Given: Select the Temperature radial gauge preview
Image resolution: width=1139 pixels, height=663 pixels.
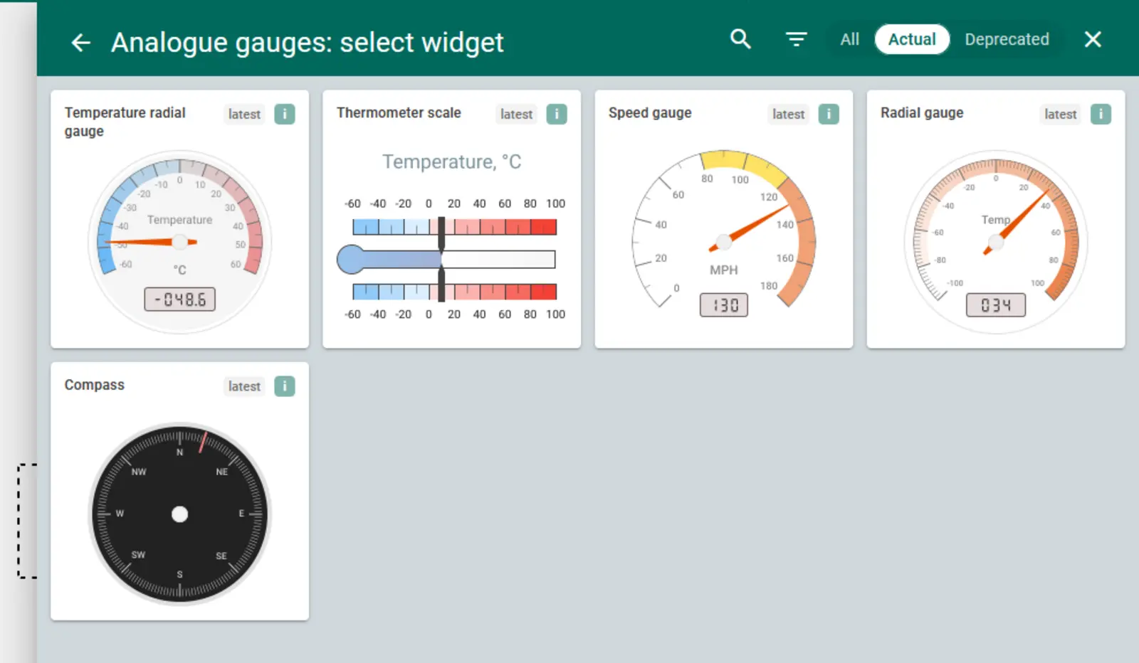Looking at the screenshot, I should point(179,242).
